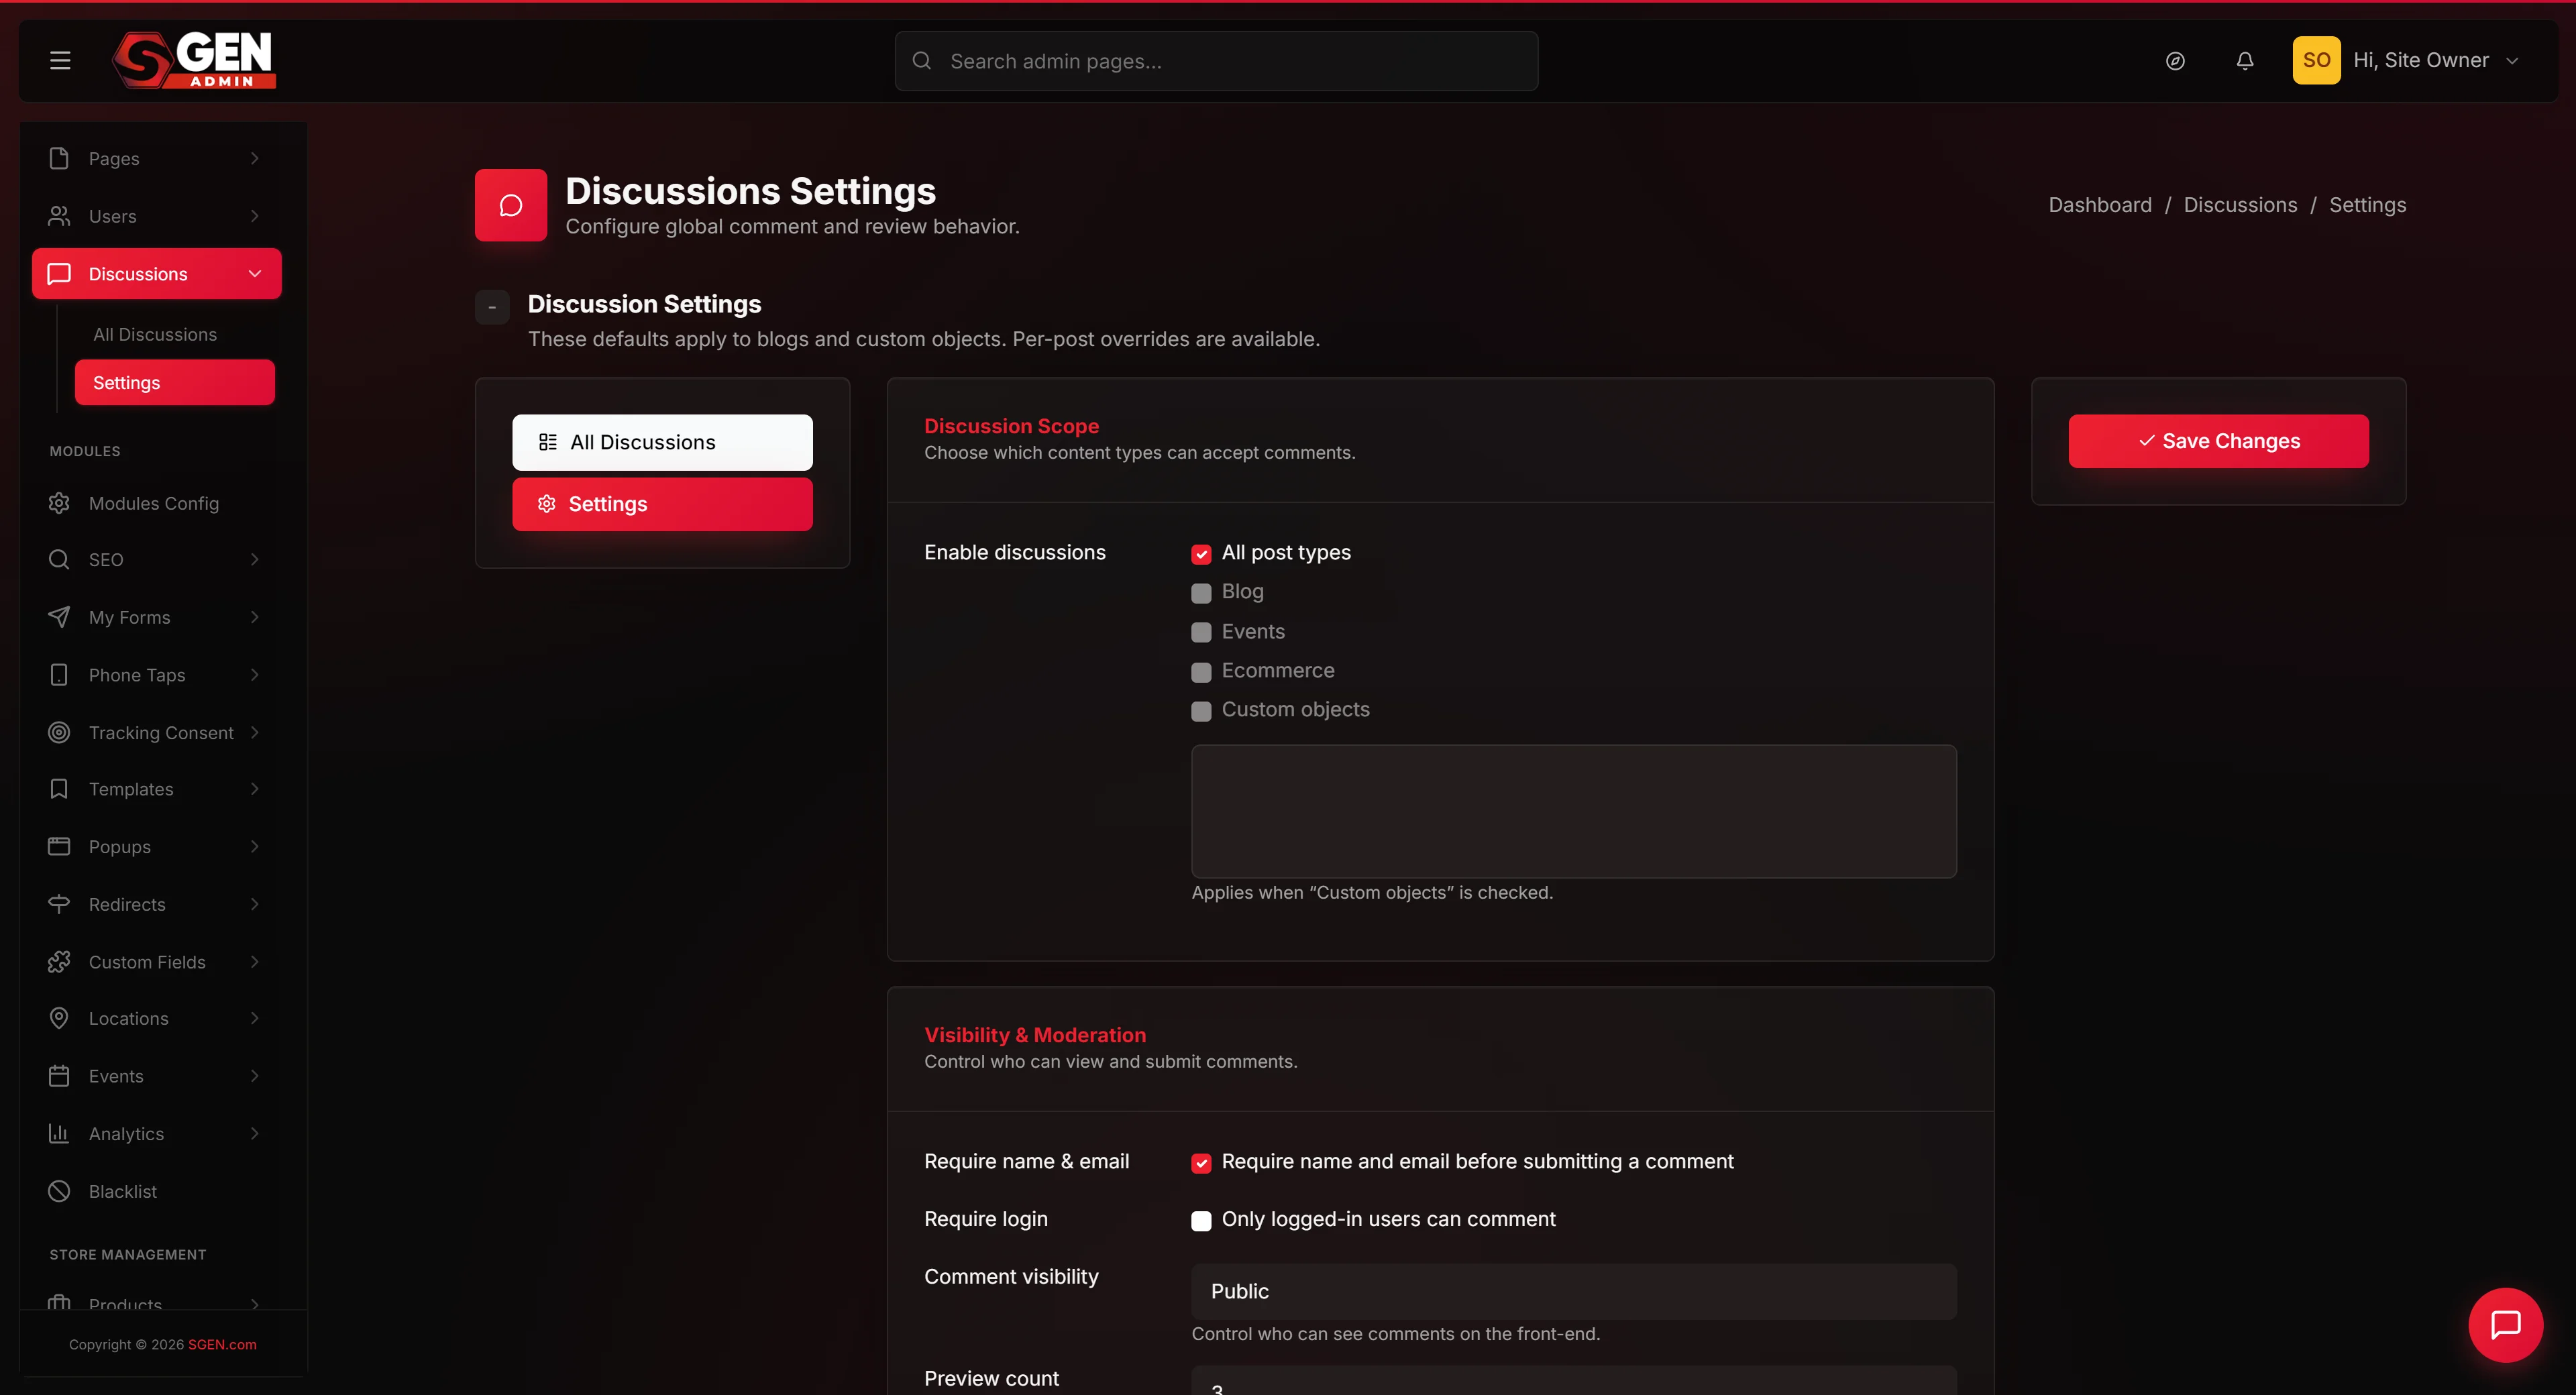Expand the Analytics sidebar chevron

pyautogui.click(x=255, y=1133)
